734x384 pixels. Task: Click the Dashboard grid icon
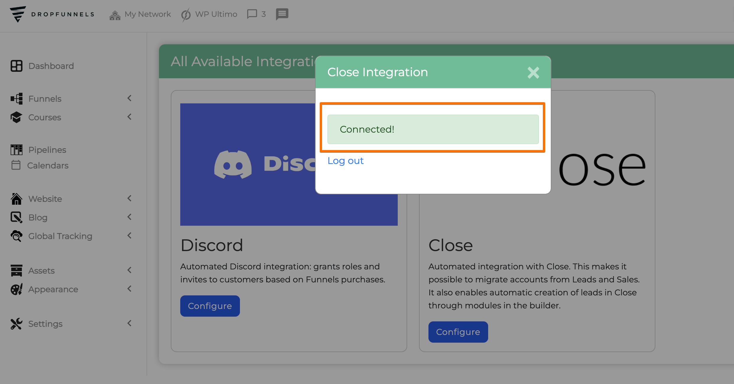pos(17,66)
